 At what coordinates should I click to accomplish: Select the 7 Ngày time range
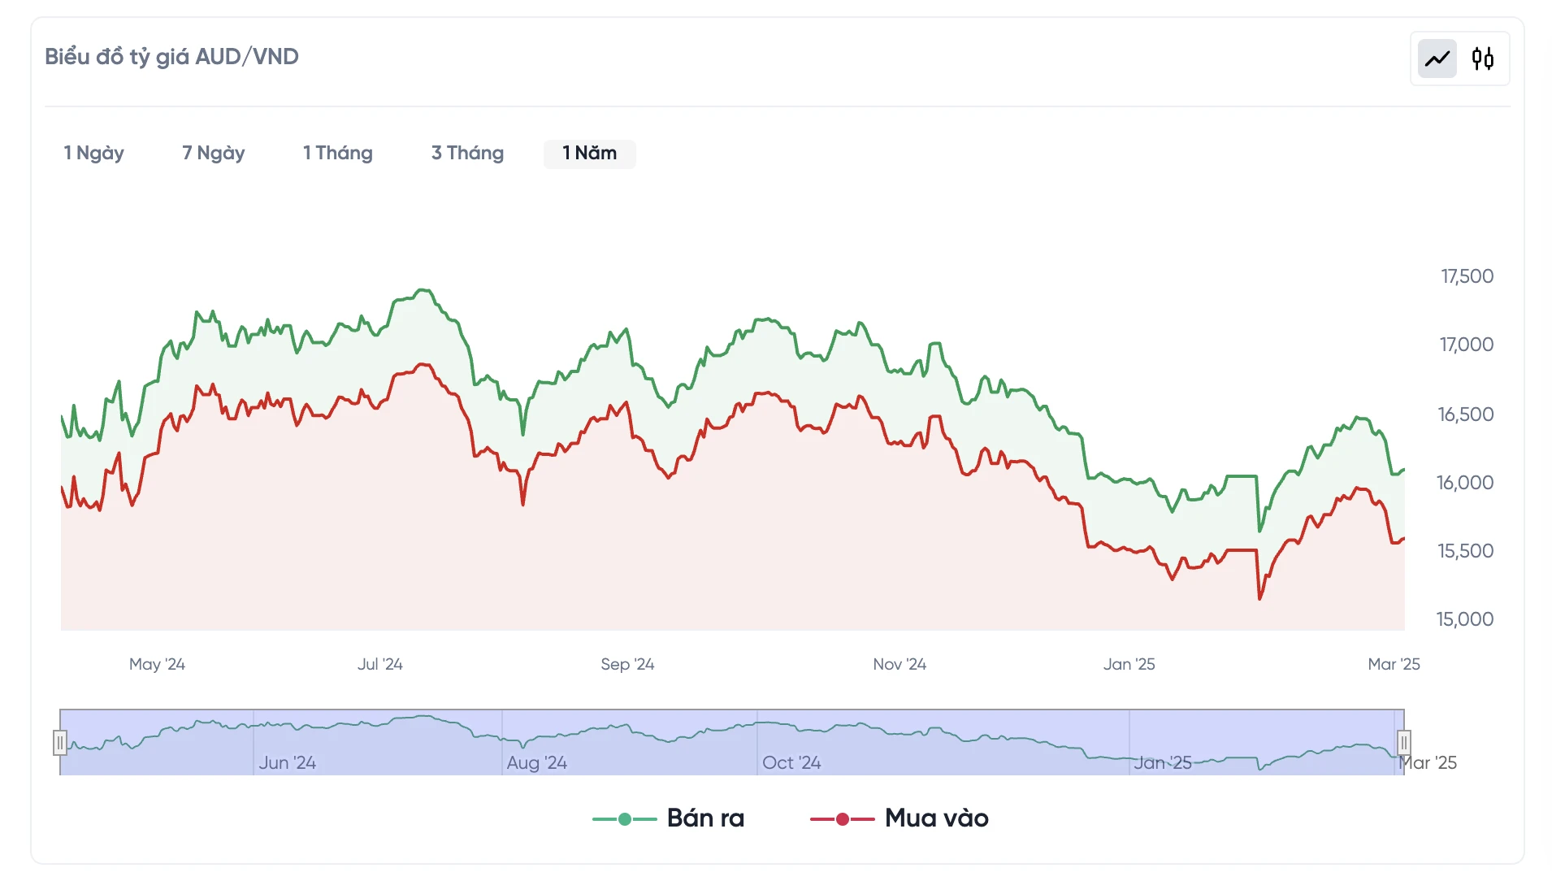213,153
